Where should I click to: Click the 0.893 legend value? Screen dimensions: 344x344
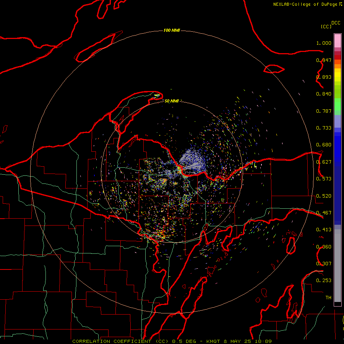point(324,77)
